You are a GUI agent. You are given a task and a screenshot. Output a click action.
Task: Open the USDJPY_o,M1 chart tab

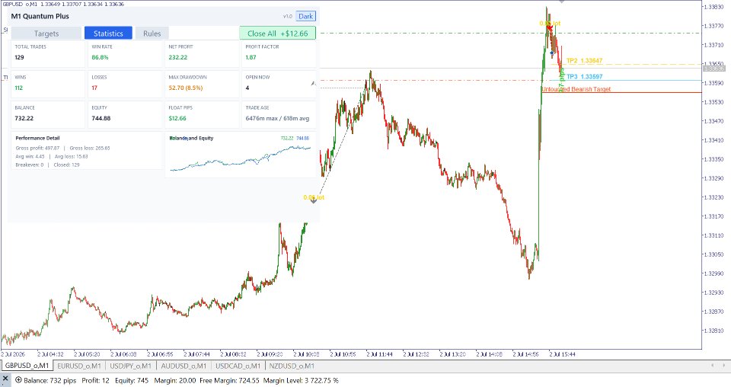pyautogui.click(x=130, y=366)
